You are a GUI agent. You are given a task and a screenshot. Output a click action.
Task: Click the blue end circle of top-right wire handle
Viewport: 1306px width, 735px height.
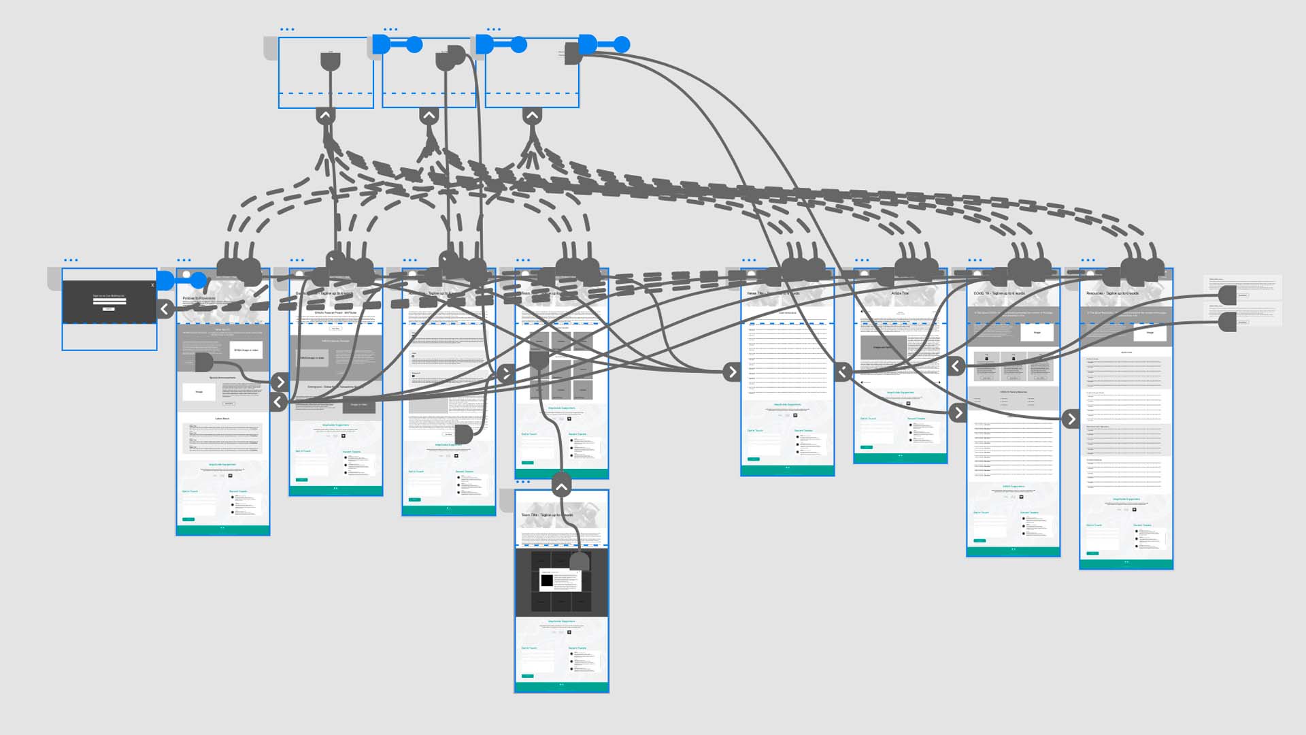click(x=622, y=46)
